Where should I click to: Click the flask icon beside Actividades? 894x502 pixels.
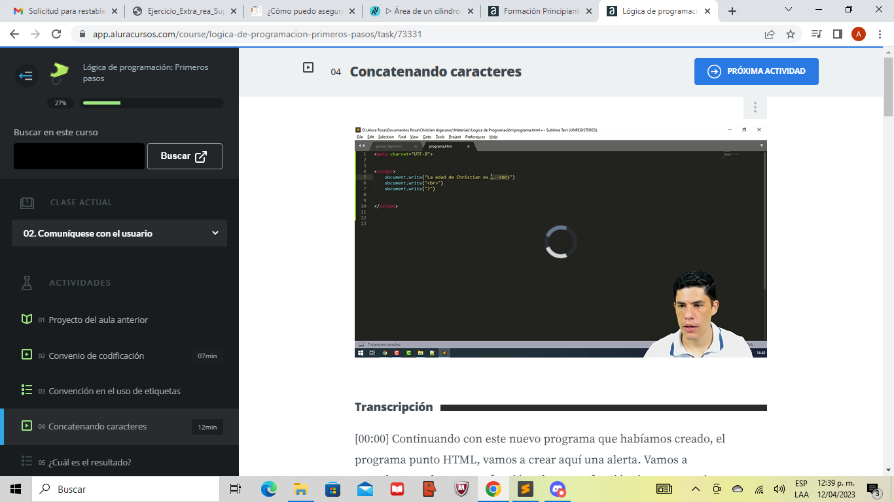27,282
